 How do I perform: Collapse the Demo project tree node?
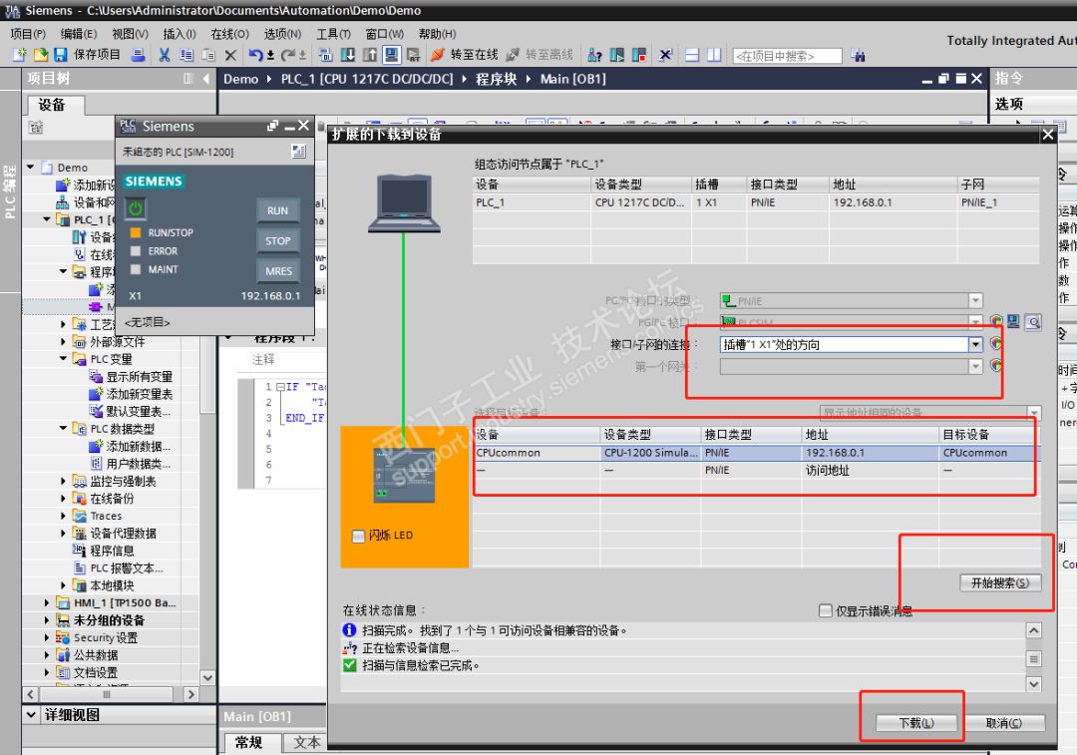(30, 167)
